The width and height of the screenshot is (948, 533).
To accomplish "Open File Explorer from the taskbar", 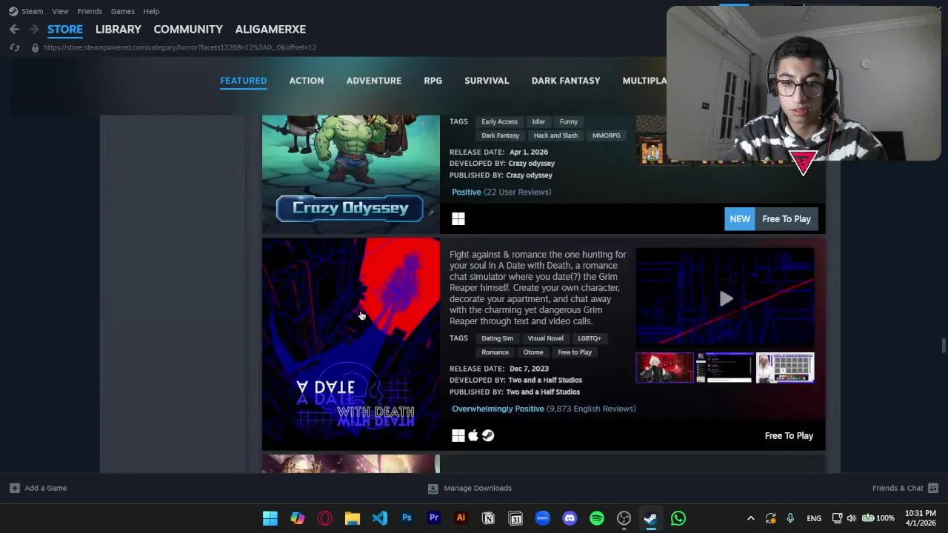I will click(353, 518).
